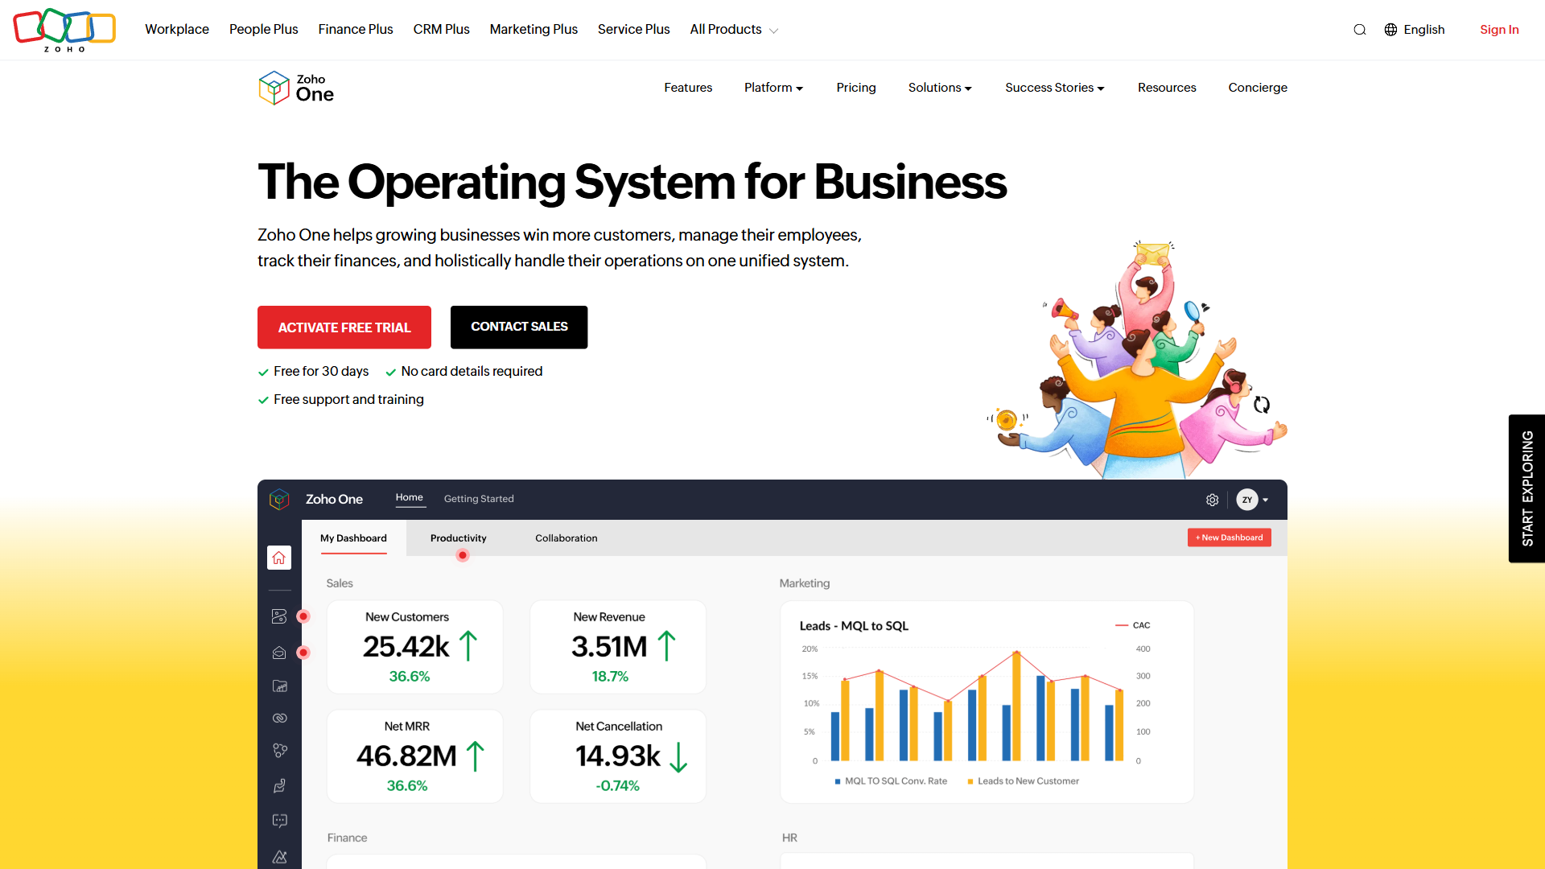Expand the Platform menu

(x=773, y=88)
